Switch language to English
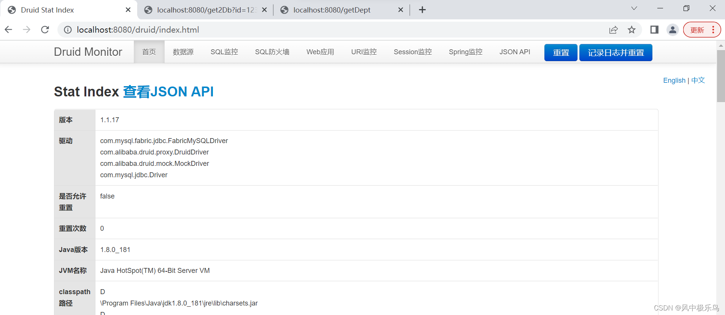 [x=674, y=80]
